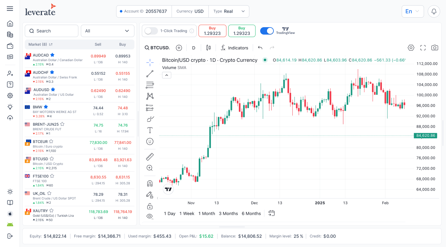Activate the measure ruler tool
446x247 pixels.
(150, 157)
